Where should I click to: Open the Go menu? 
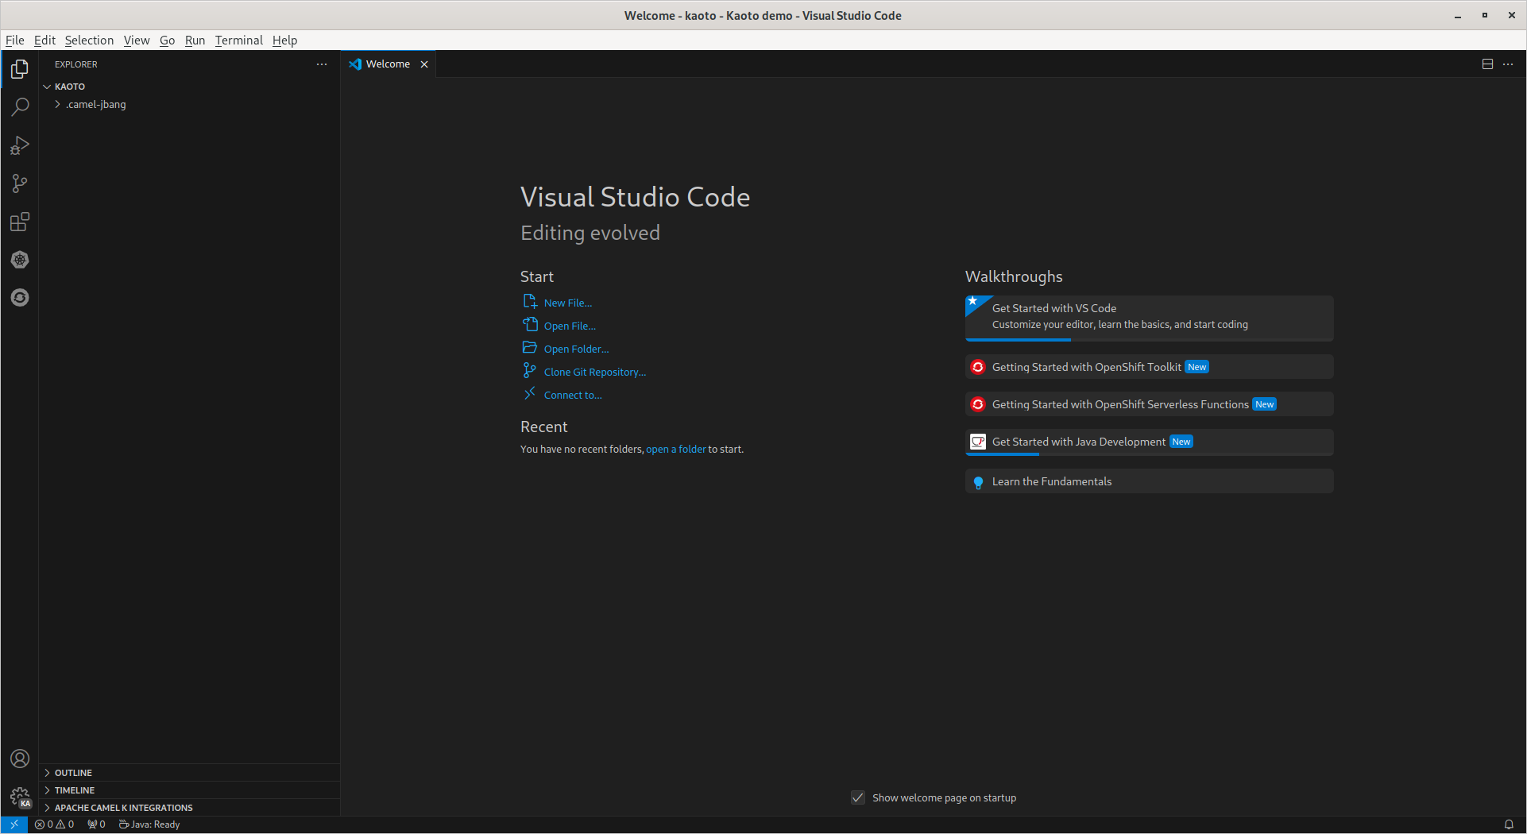click(167, 41)
